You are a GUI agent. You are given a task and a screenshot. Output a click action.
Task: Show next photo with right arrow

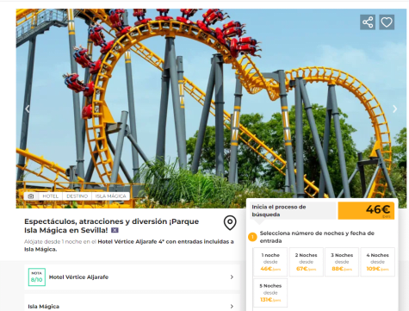click(x=395, y=109)
